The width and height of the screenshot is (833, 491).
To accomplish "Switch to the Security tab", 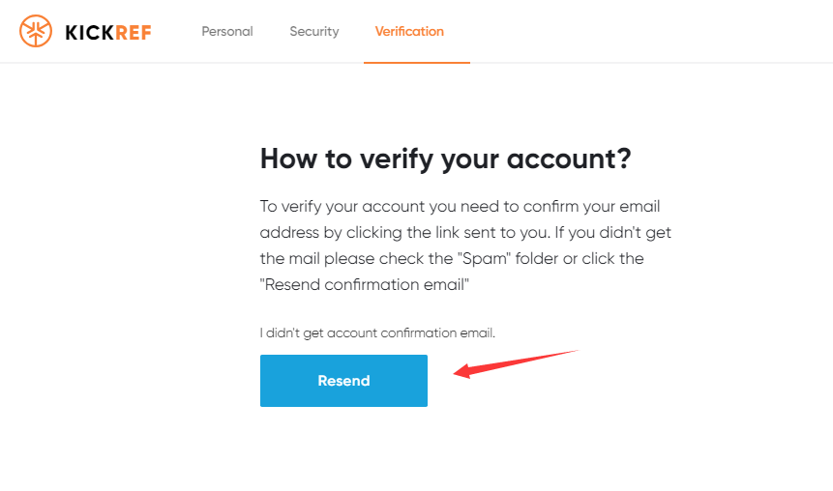I will pos(314,31).
